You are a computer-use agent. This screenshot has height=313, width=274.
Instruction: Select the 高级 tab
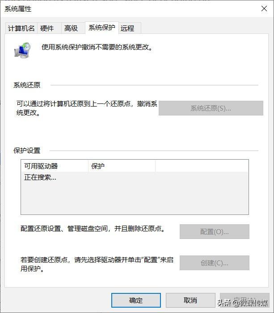click(71, 28)
